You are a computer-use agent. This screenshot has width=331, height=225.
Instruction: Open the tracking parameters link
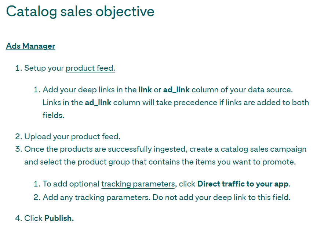pyautogui.click(x=138, y=184)
